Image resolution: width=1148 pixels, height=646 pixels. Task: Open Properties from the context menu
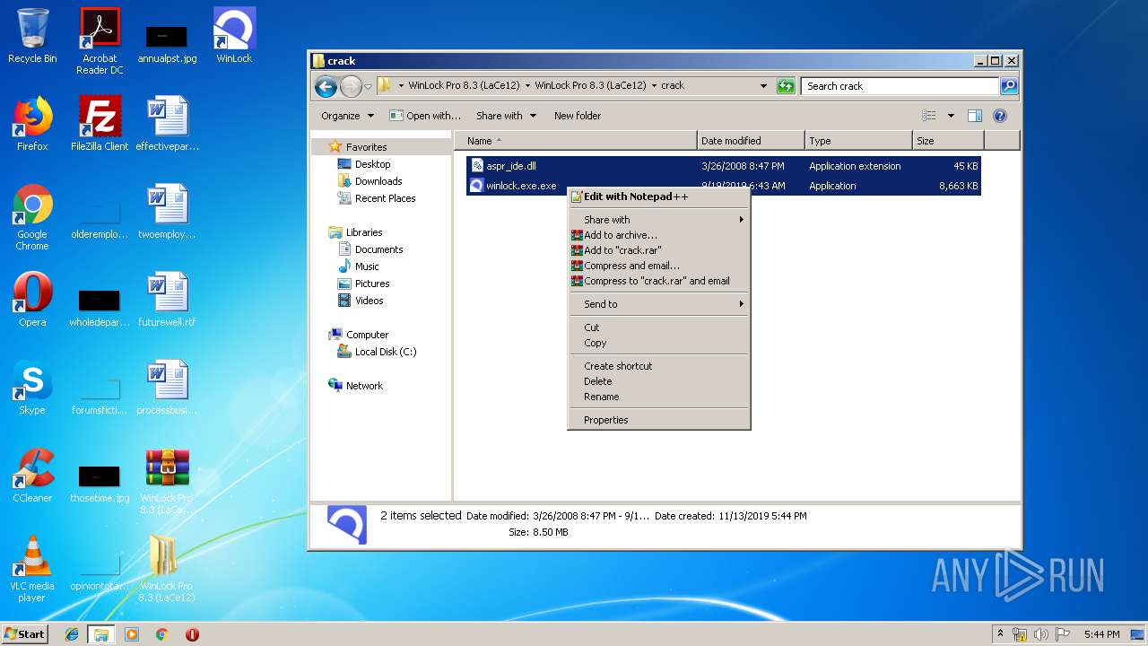[x=659, y=420]
